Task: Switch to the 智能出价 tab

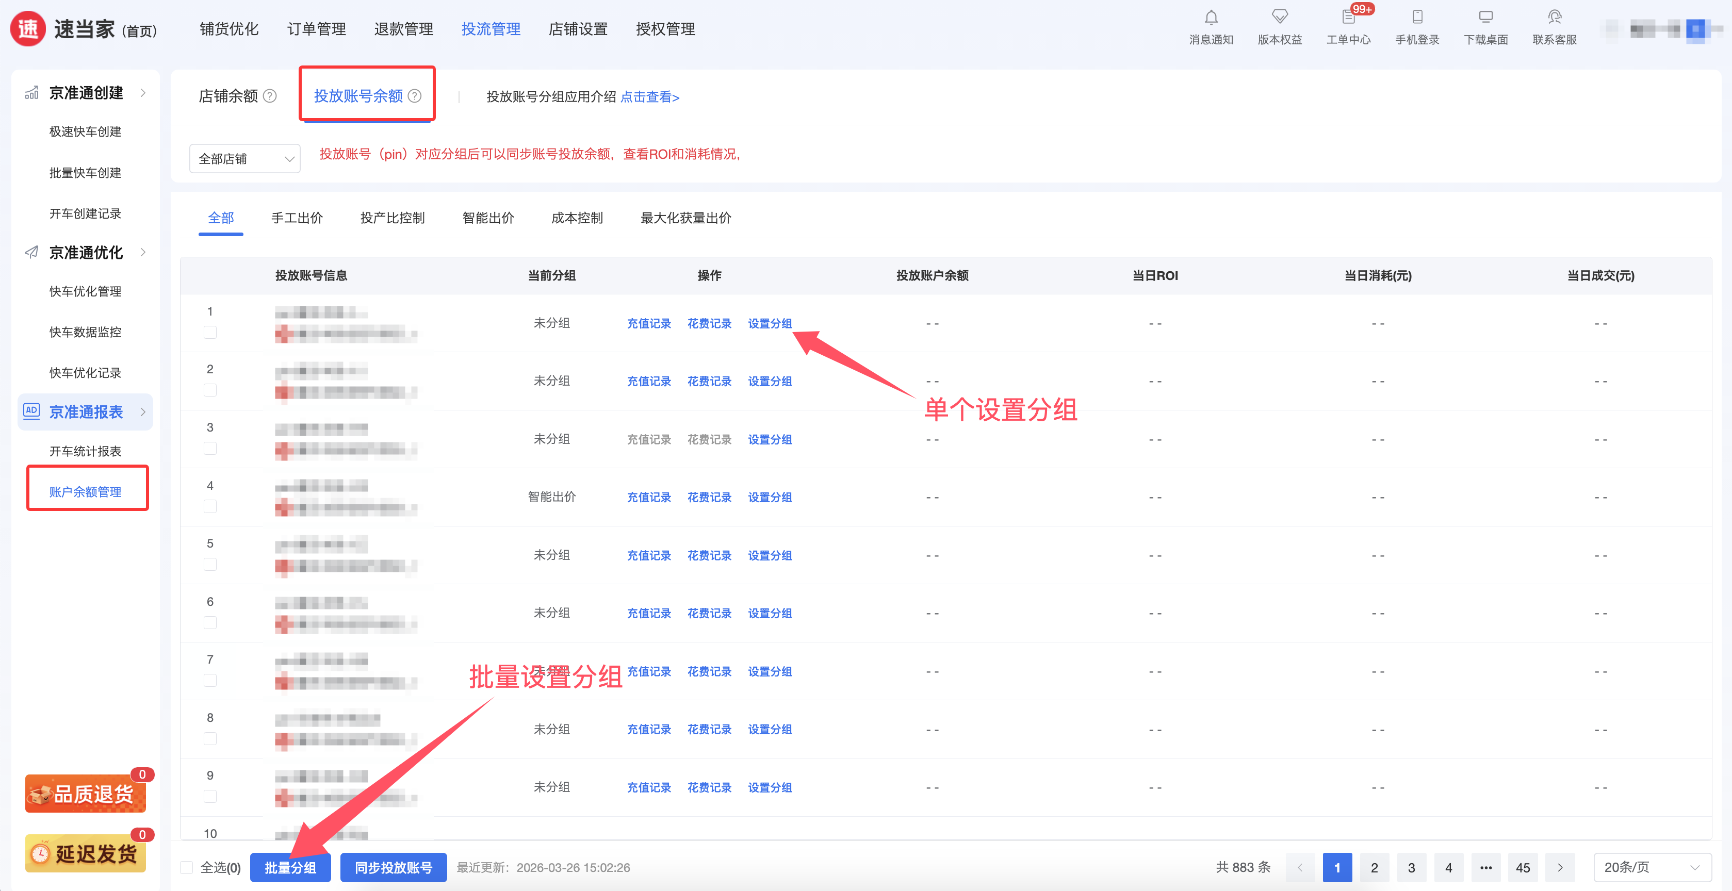Action: pyautogui.click(x=488, y=218)
